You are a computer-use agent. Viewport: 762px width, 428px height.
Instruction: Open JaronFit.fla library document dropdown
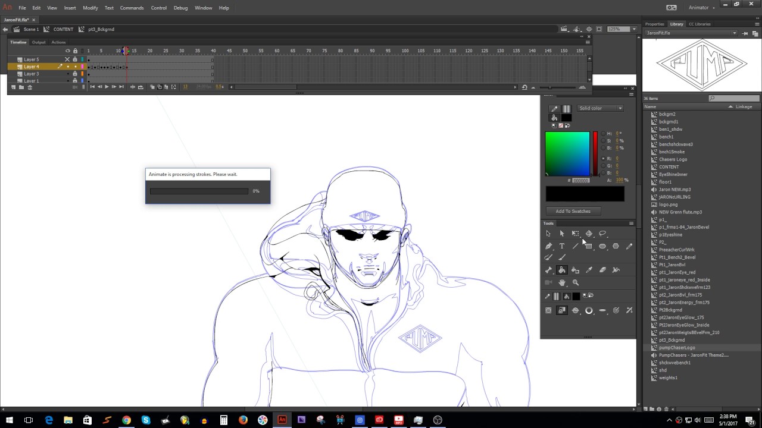[691, 33]
